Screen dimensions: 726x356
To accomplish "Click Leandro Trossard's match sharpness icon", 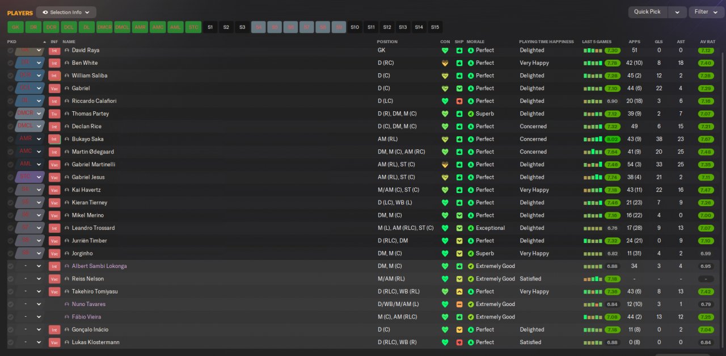I will tap(459, 228).
